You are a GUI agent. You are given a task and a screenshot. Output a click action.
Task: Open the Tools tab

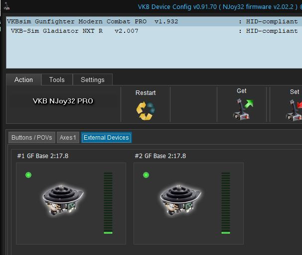(x=57, y=80)
